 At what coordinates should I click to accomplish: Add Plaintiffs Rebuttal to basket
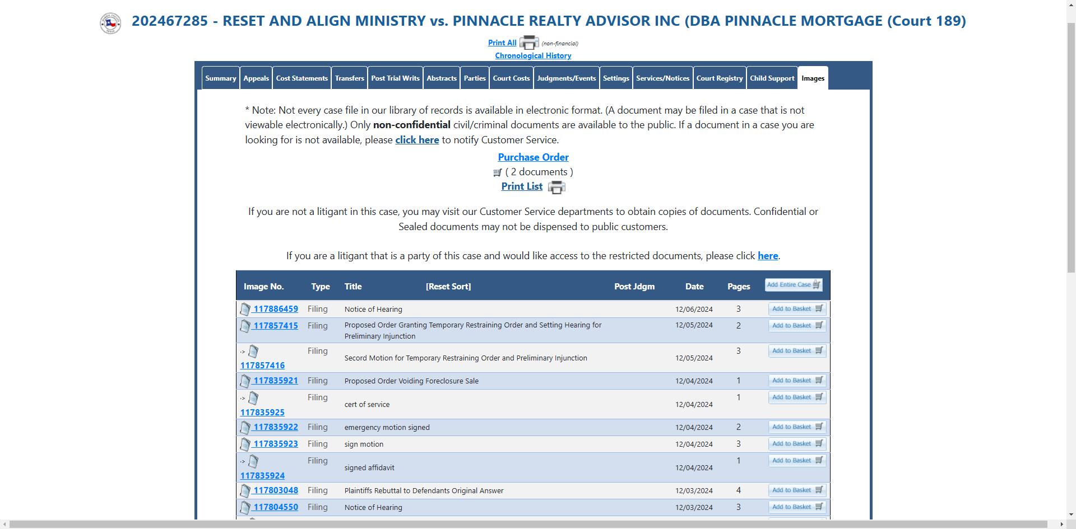(797, 490)
